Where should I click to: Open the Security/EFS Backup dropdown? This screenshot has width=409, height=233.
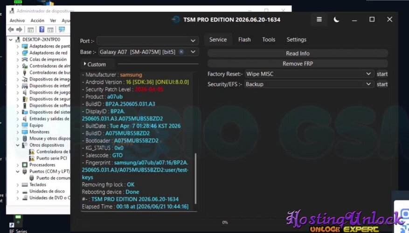point(309,84)
